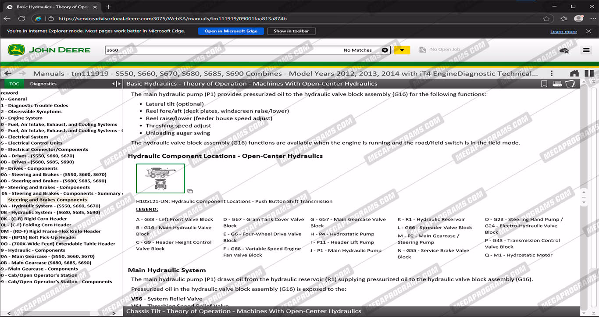Open the combine hydraulic locations thumbnail

[160, 178]
